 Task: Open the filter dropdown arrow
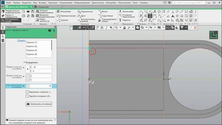pyautogui.click(x=186, y=28)
